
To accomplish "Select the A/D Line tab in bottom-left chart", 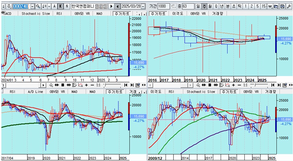I will pyautogui.click(x=35, y=92).
